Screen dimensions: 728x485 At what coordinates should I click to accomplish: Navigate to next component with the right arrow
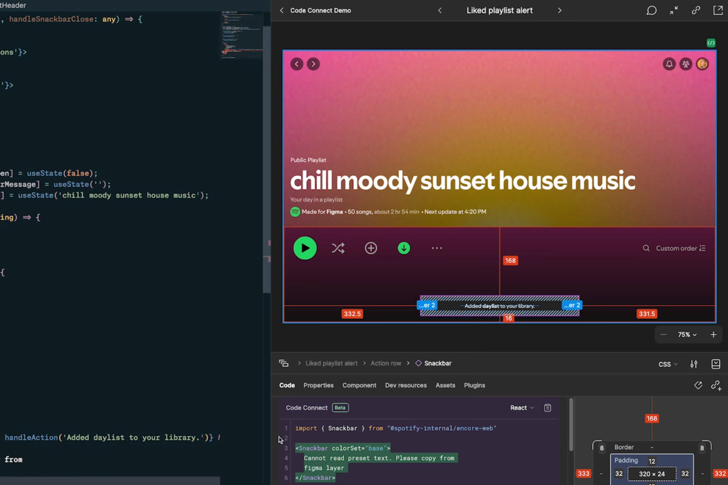[x=559, y=10]
